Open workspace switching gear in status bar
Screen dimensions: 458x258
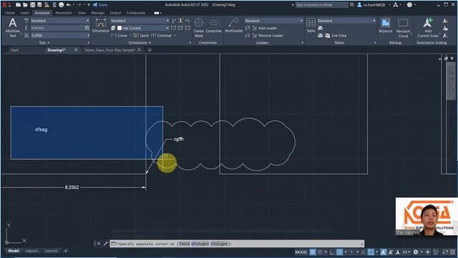point(416,252)
